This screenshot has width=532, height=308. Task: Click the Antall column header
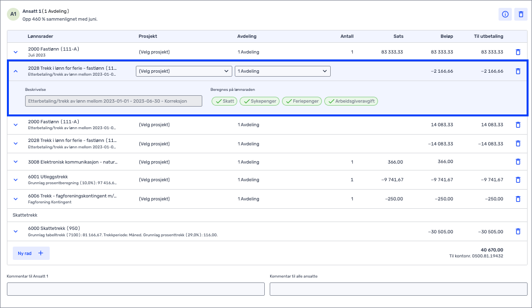tap(347, 36)
